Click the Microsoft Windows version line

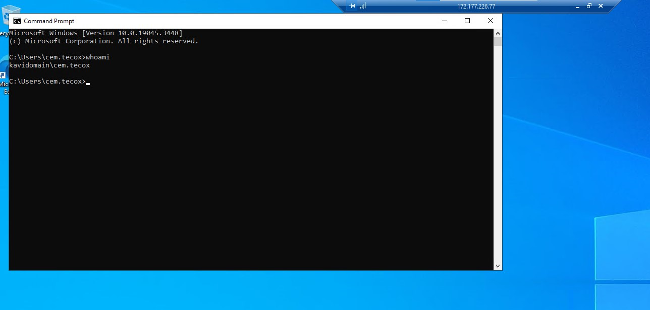point(96,33)
